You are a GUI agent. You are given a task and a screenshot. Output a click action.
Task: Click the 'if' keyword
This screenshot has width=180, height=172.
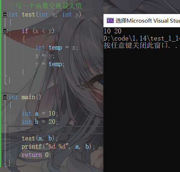pyautogui.click(x=25, y=31)
